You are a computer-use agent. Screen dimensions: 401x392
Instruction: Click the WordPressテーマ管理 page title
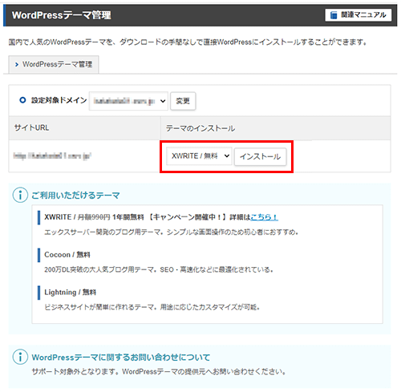tap(61, 15)
